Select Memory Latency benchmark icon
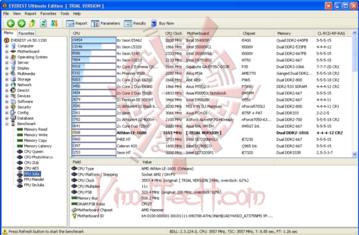The width and height of the screenshot is (359, 235). coord(20,146)
